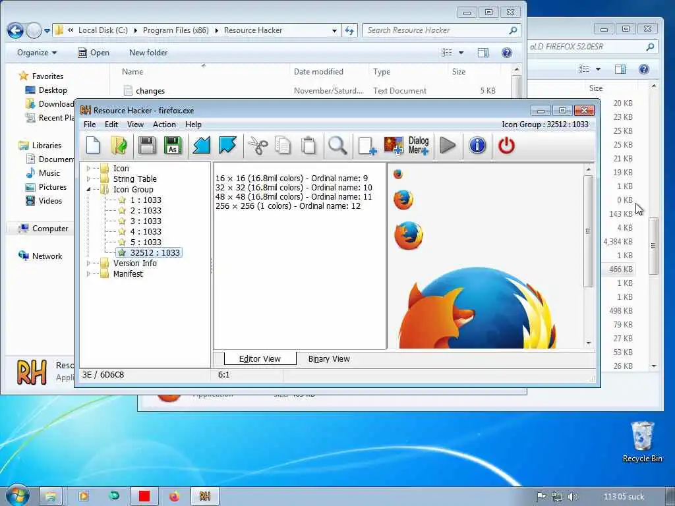Image resolution: width=675 pixels, height=506 pixels.
Task: Click the preview pane scroll down arrow
Action: point(589,343)
